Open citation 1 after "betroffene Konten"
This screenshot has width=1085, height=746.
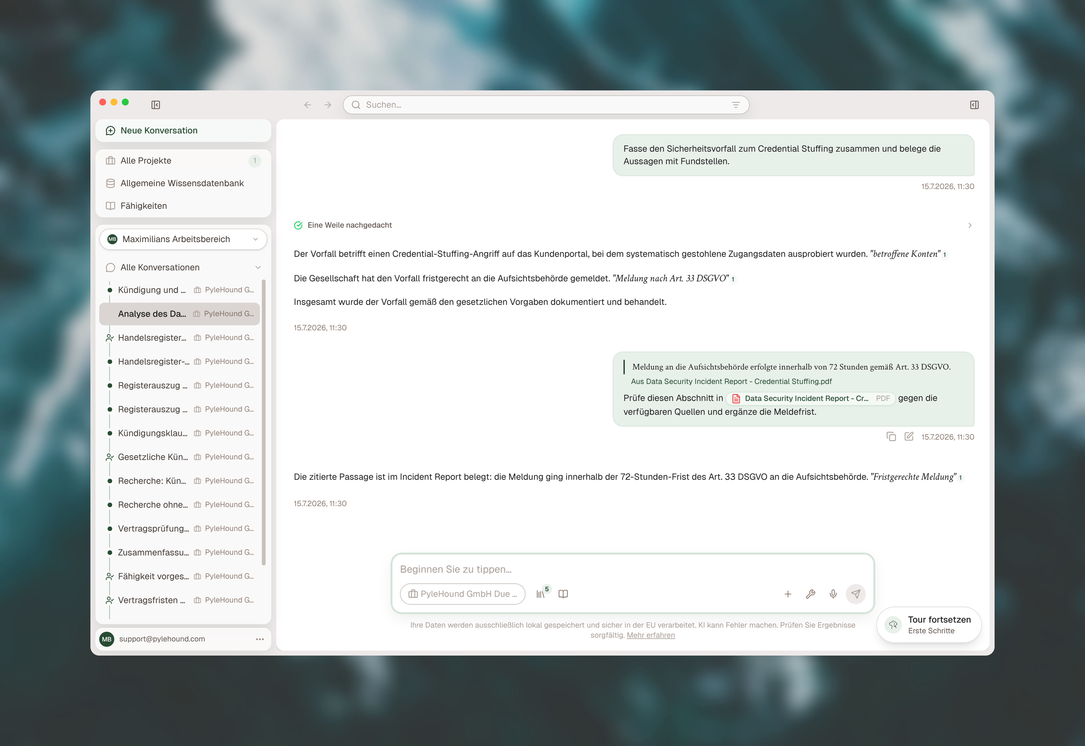[944, 255]
